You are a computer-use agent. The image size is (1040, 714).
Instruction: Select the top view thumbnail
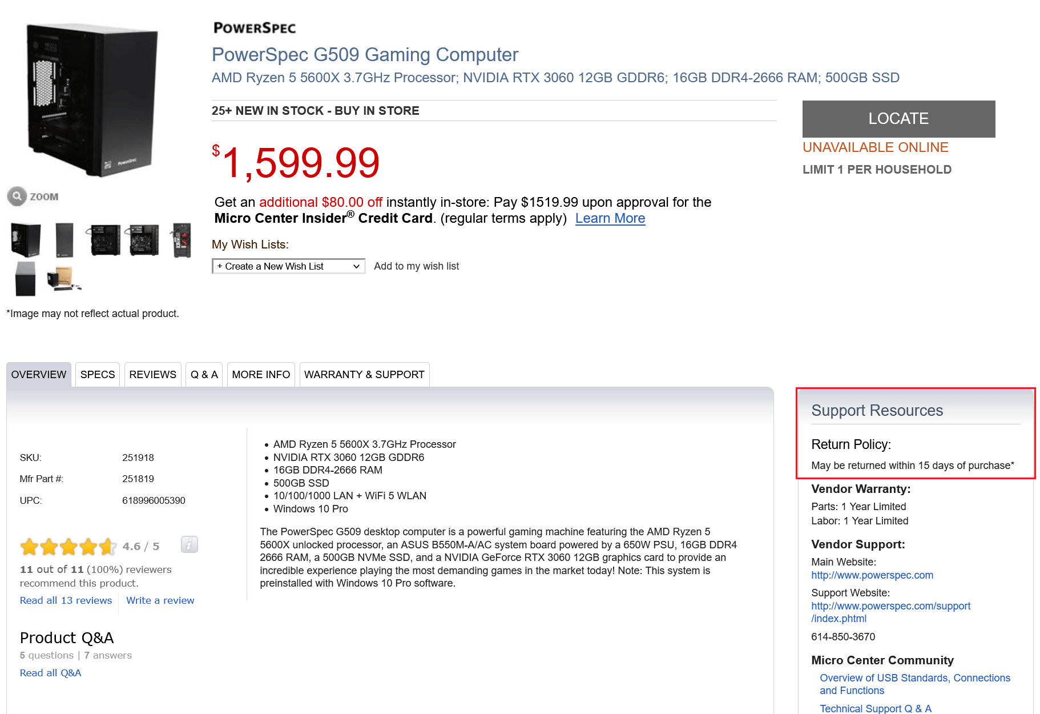click(25, 278)
